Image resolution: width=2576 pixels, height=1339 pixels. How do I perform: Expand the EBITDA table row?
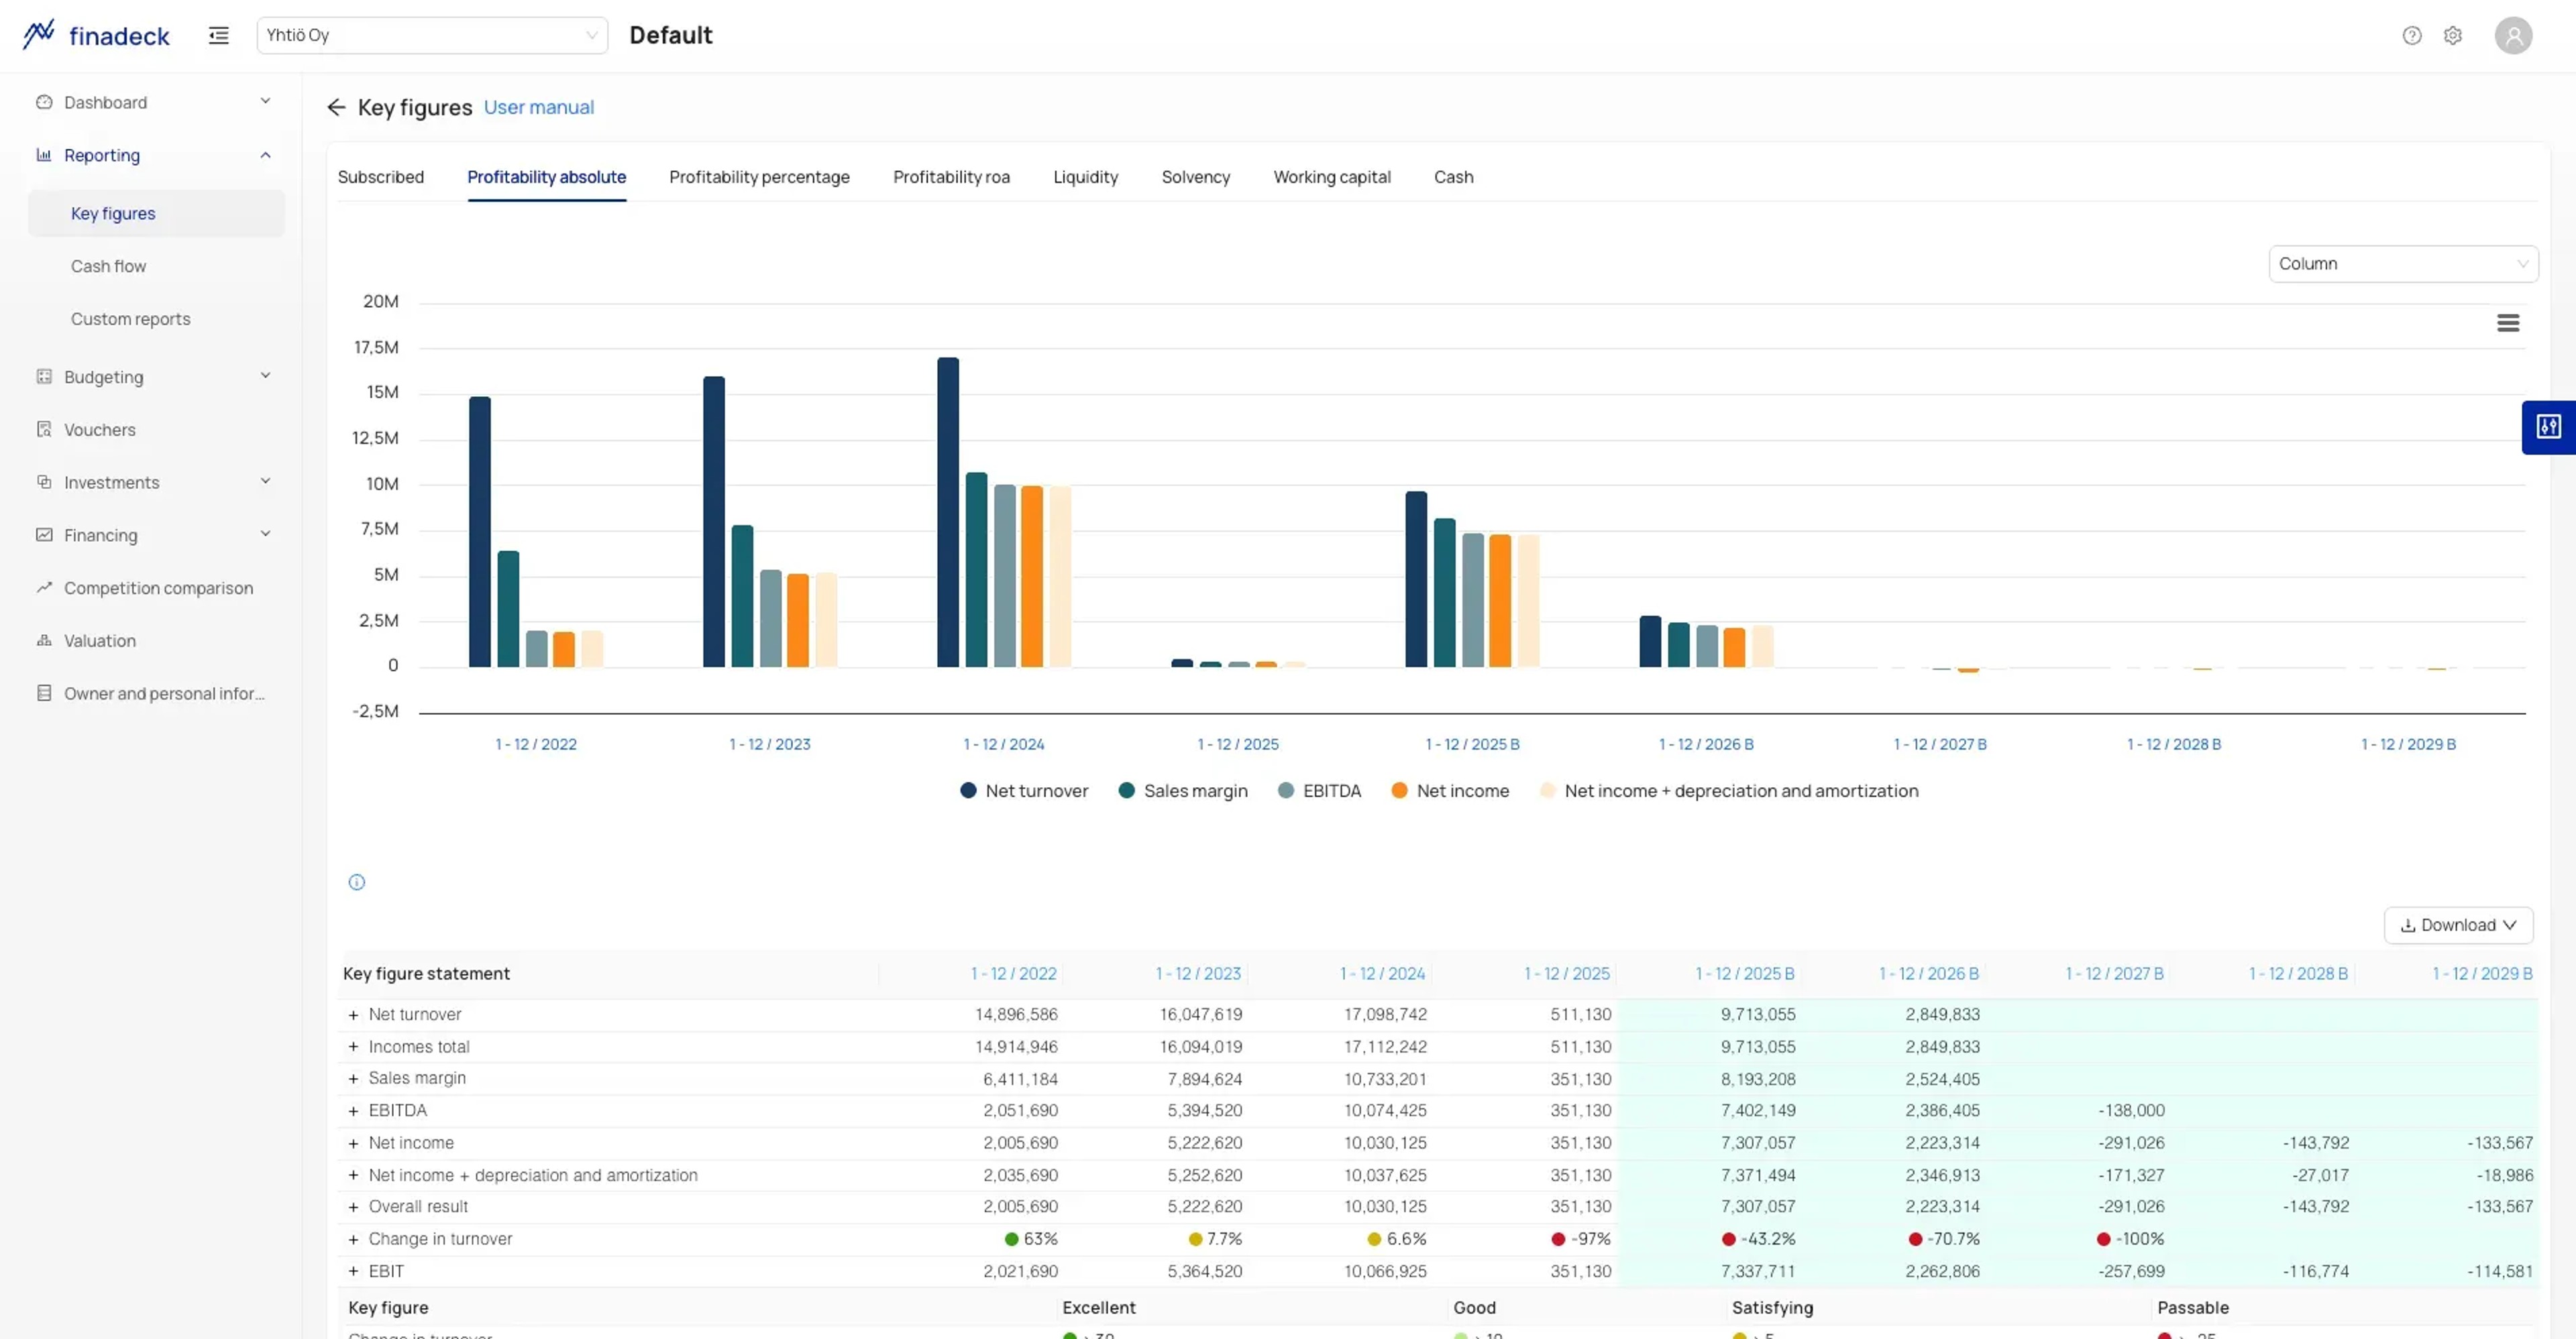click(353, 1111)
